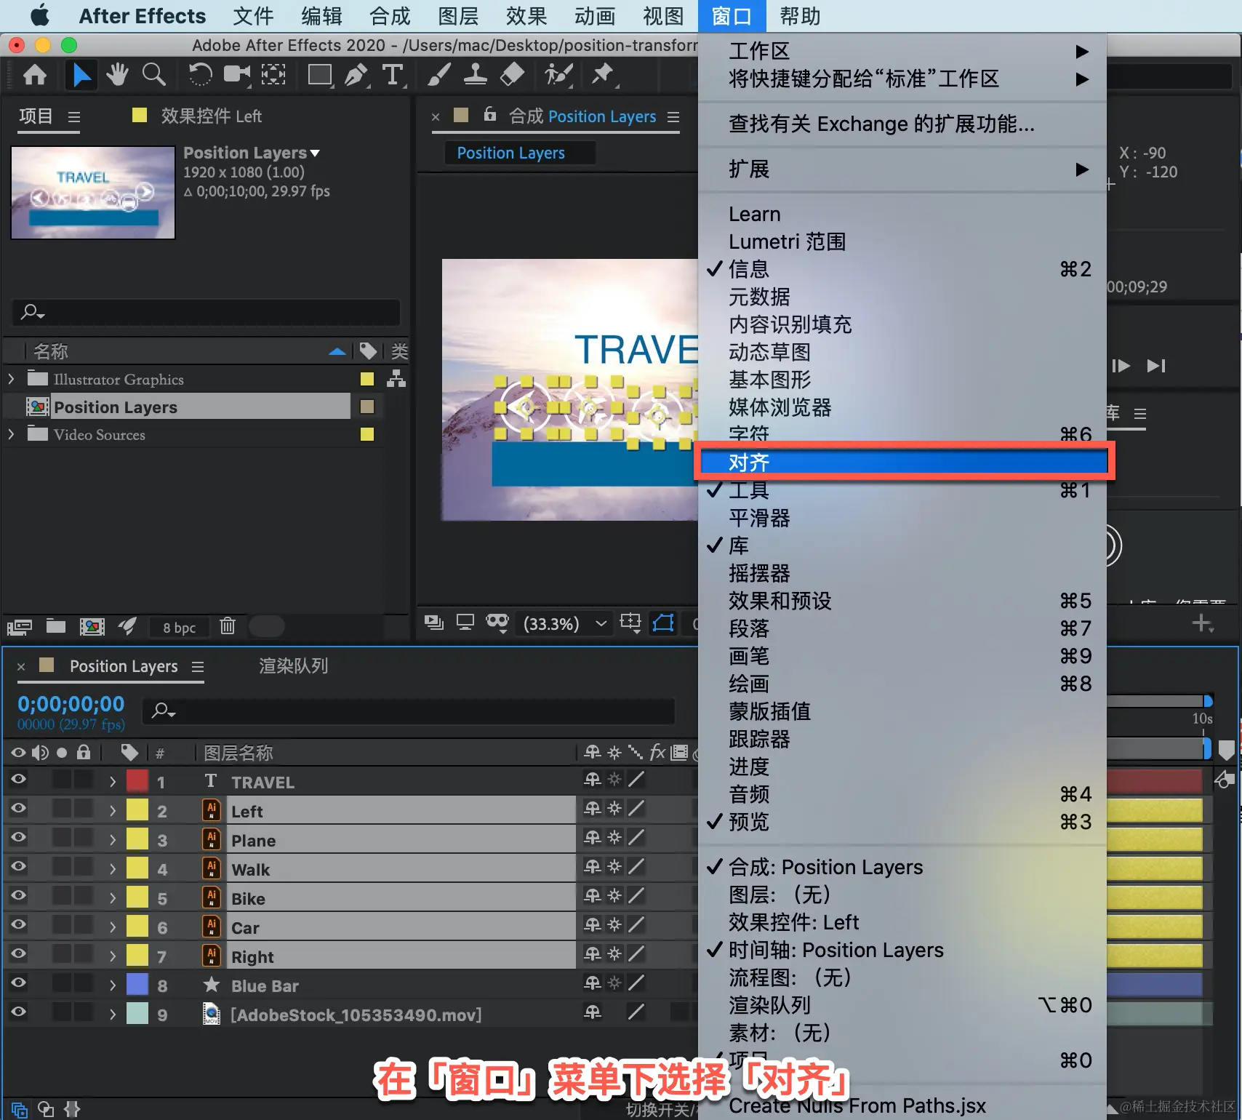
Task: Create a new folder in Project panel
Action: (56, 625)
